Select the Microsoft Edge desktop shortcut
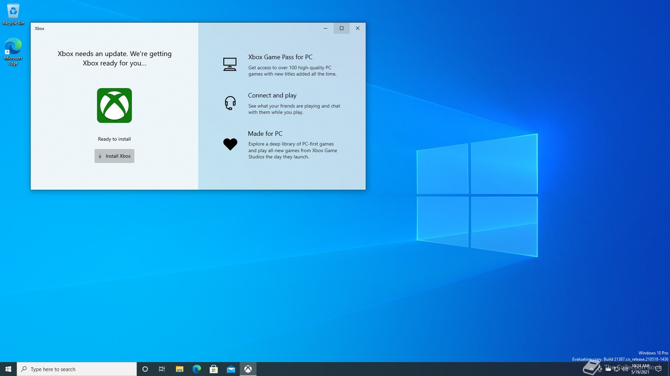The image size is (670, 376). 13,52
